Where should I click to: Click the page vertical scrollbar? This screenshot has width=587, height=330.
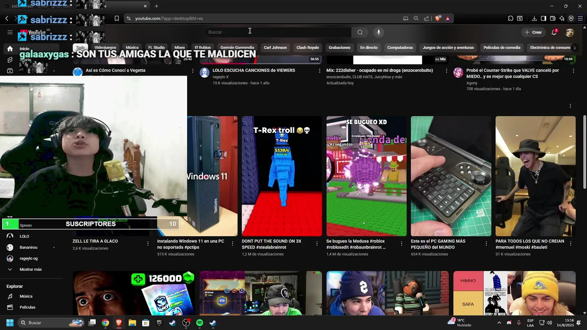tap(585, 151)
